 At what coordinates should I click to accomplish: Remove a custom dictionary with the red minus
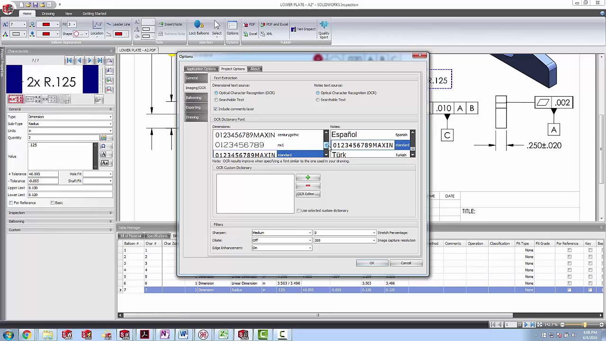(x=308, y=186)
